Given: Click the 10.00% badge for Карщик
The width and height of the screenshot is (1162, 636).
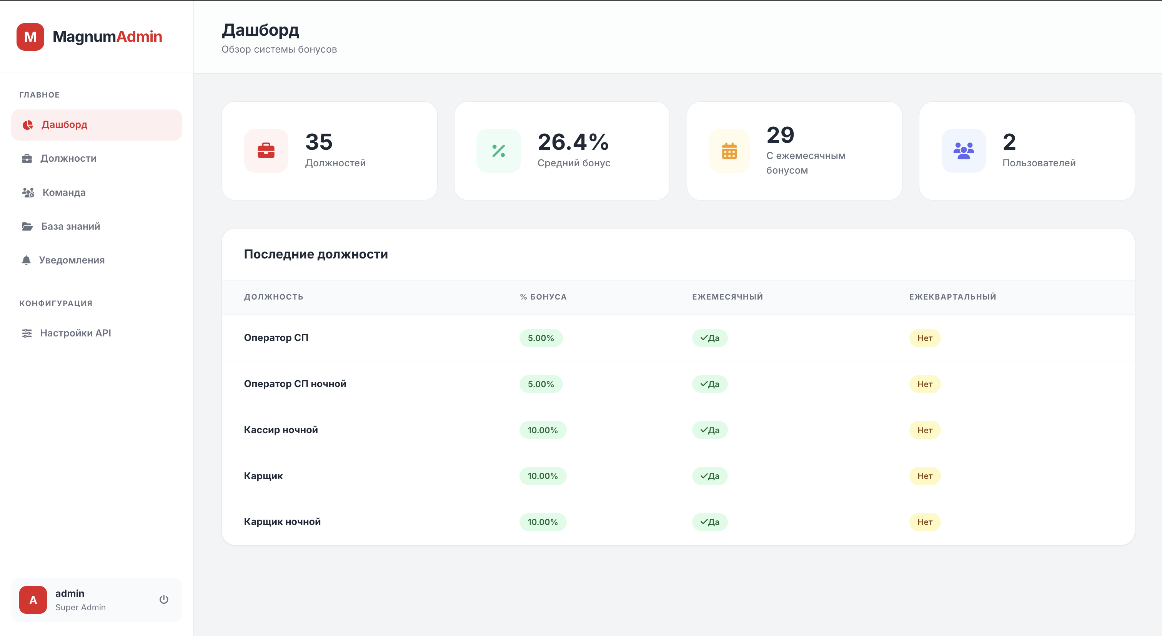Looking at the screenshot, I should coord(543,476).
